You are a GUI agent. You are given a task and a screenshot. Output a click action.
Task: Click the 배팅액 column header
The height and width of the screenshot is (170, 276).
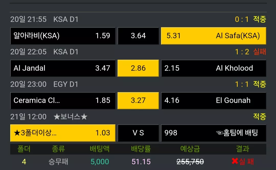tap(100, 149)
